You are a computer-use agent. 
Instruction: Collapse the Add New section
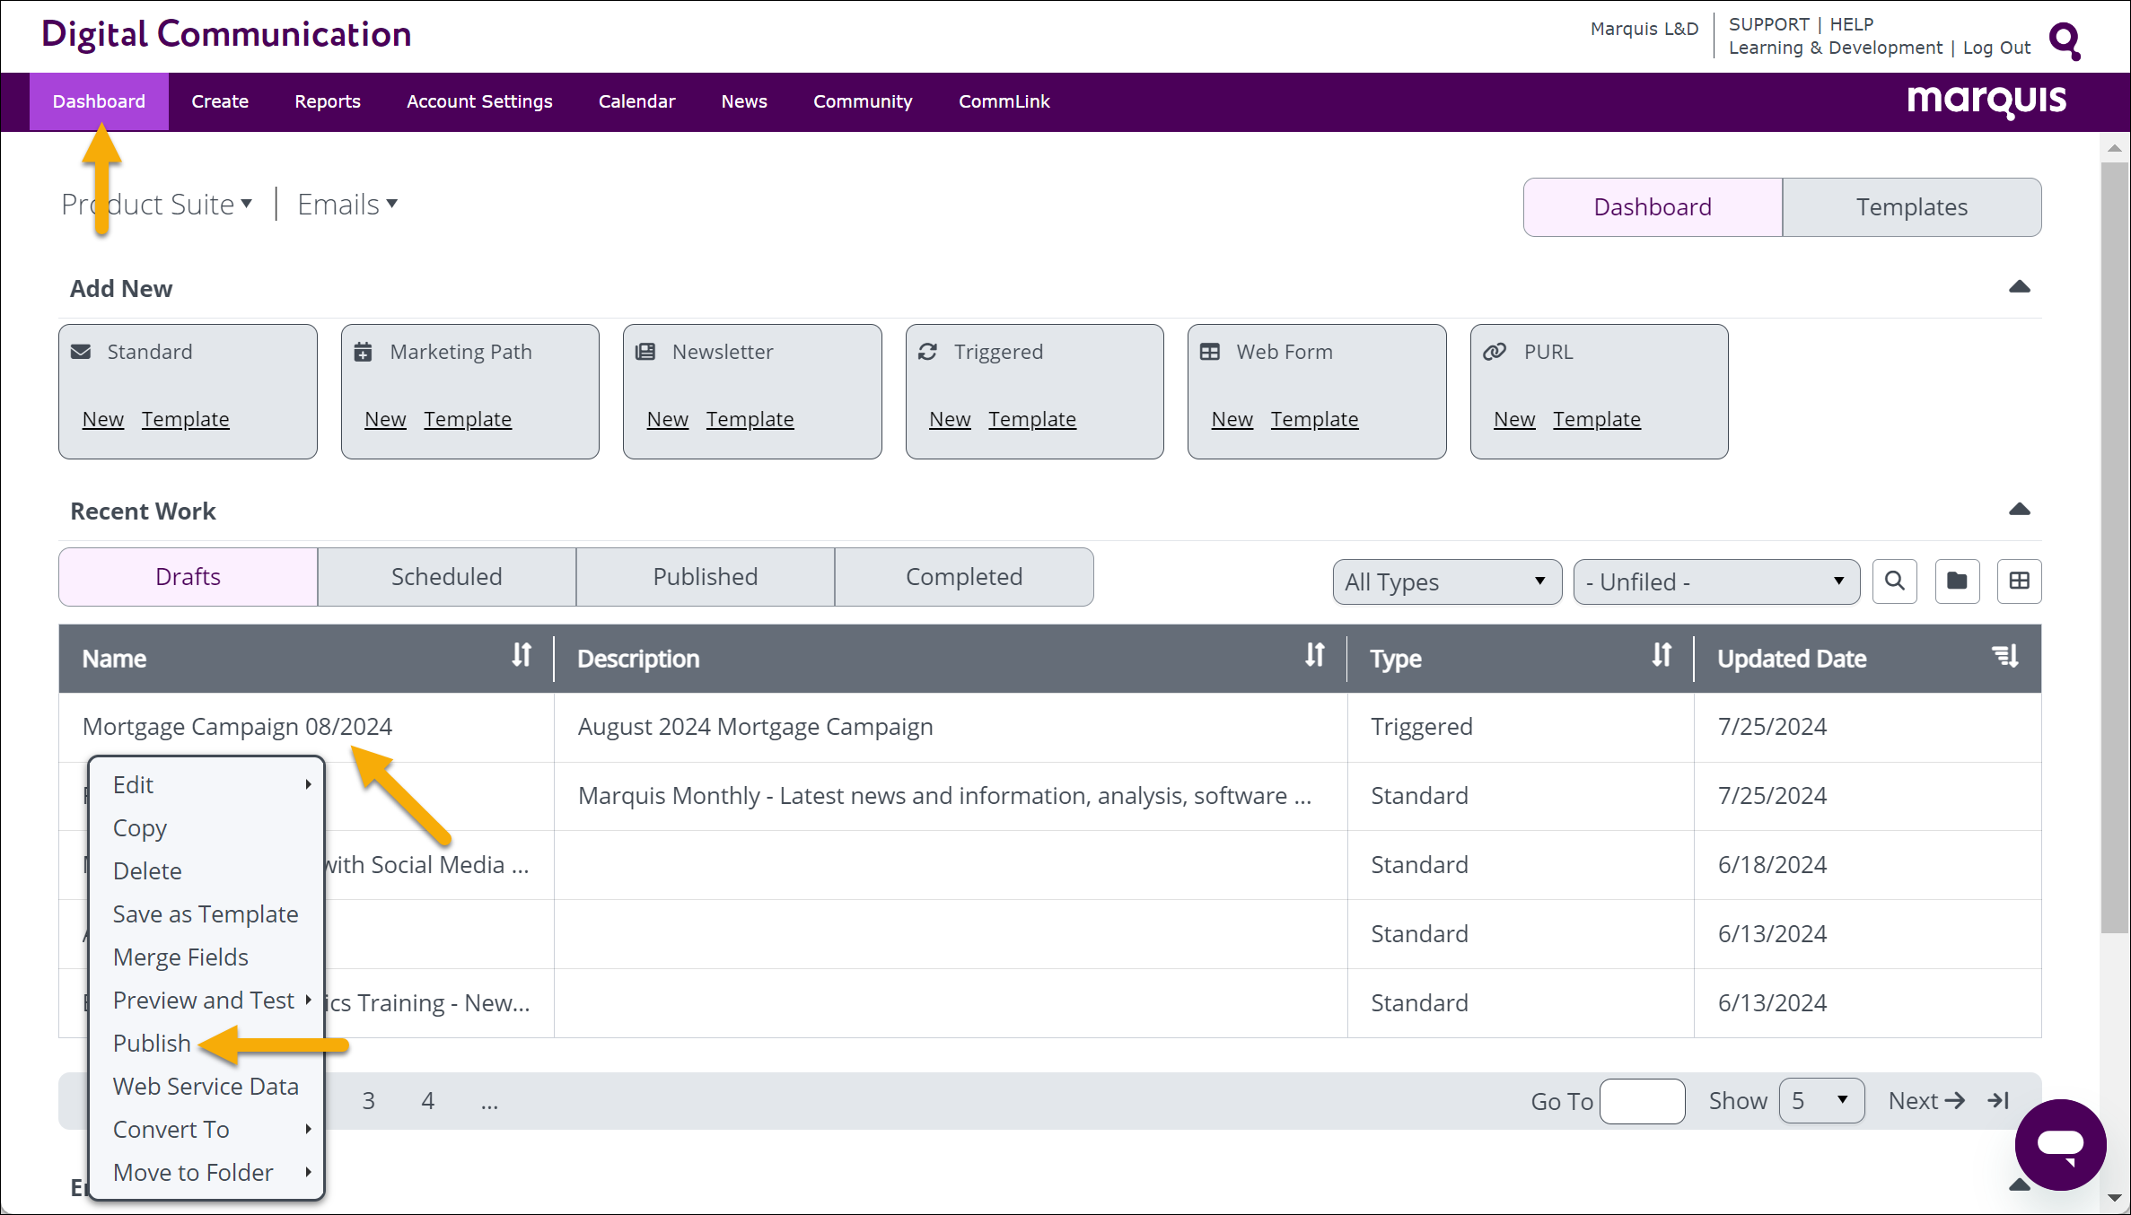tap(2020, 287)
